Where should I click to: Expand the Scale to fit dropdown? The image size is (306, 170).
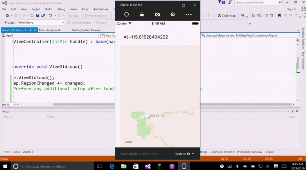[x=184, y=154]
